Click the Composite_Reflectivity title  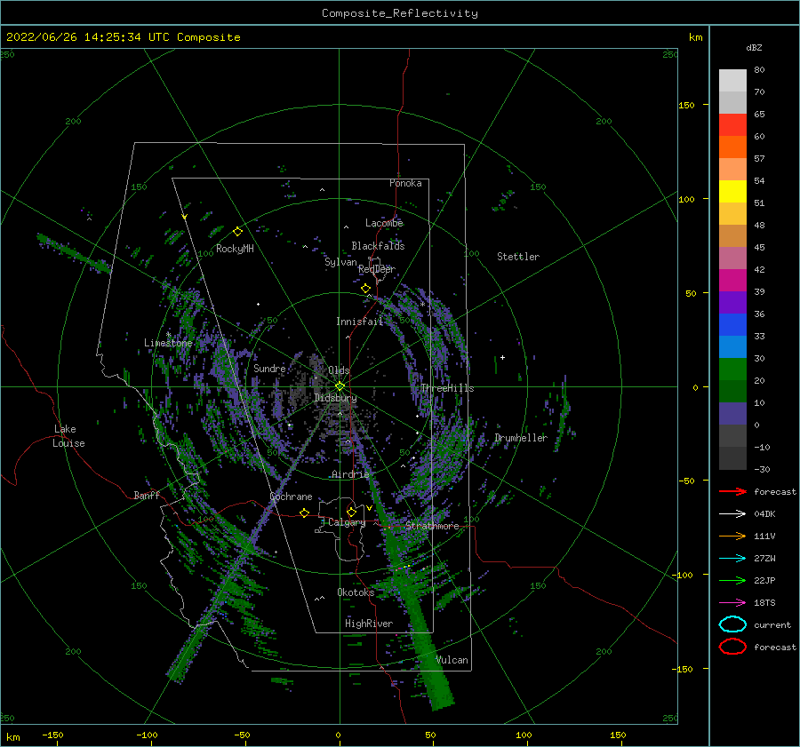point(399,13)
